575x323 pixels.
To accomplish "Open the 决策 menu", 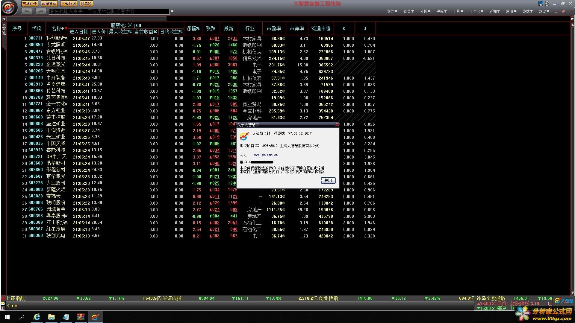I will [441, 11].
